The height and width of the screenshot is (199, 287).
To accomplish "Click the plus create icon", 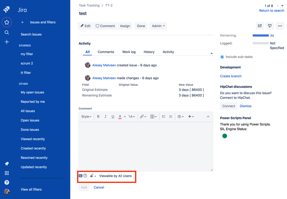I will click(7, 42).
